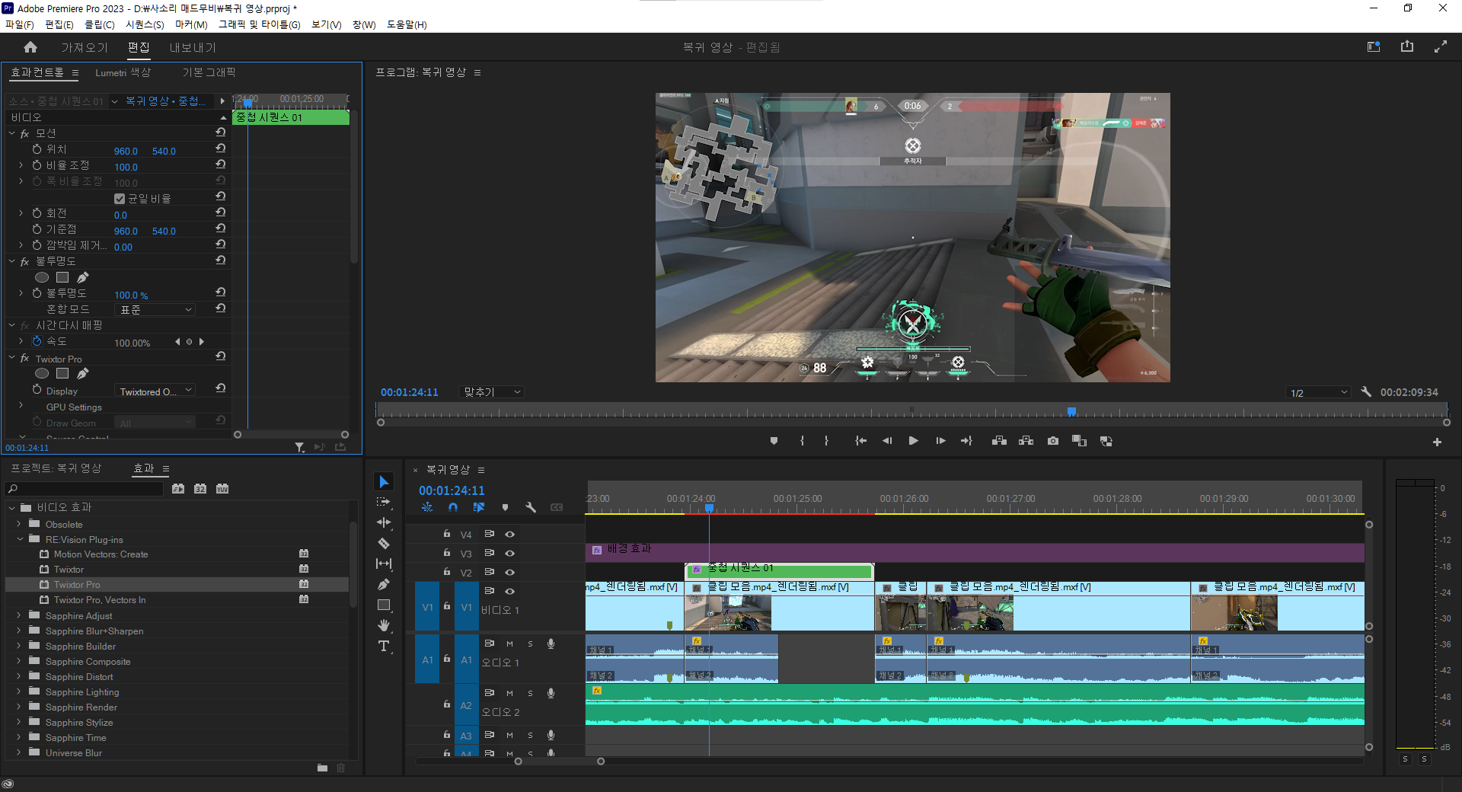
Task: Click the Lift button
Action: point(999,441)
